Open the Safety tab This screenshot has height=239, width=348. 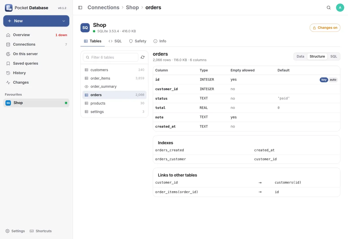pos(137,41)
